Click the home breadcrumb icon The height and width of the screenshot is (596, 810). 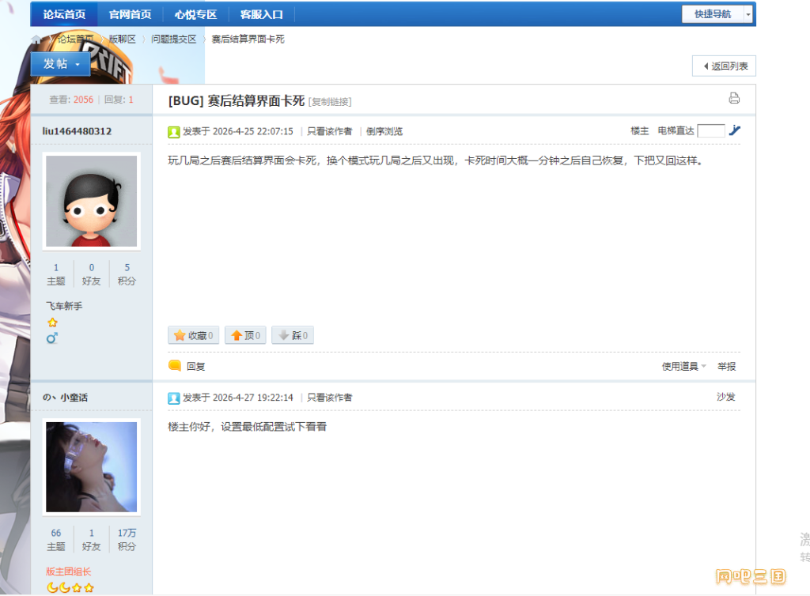click(x=36, y=40)
